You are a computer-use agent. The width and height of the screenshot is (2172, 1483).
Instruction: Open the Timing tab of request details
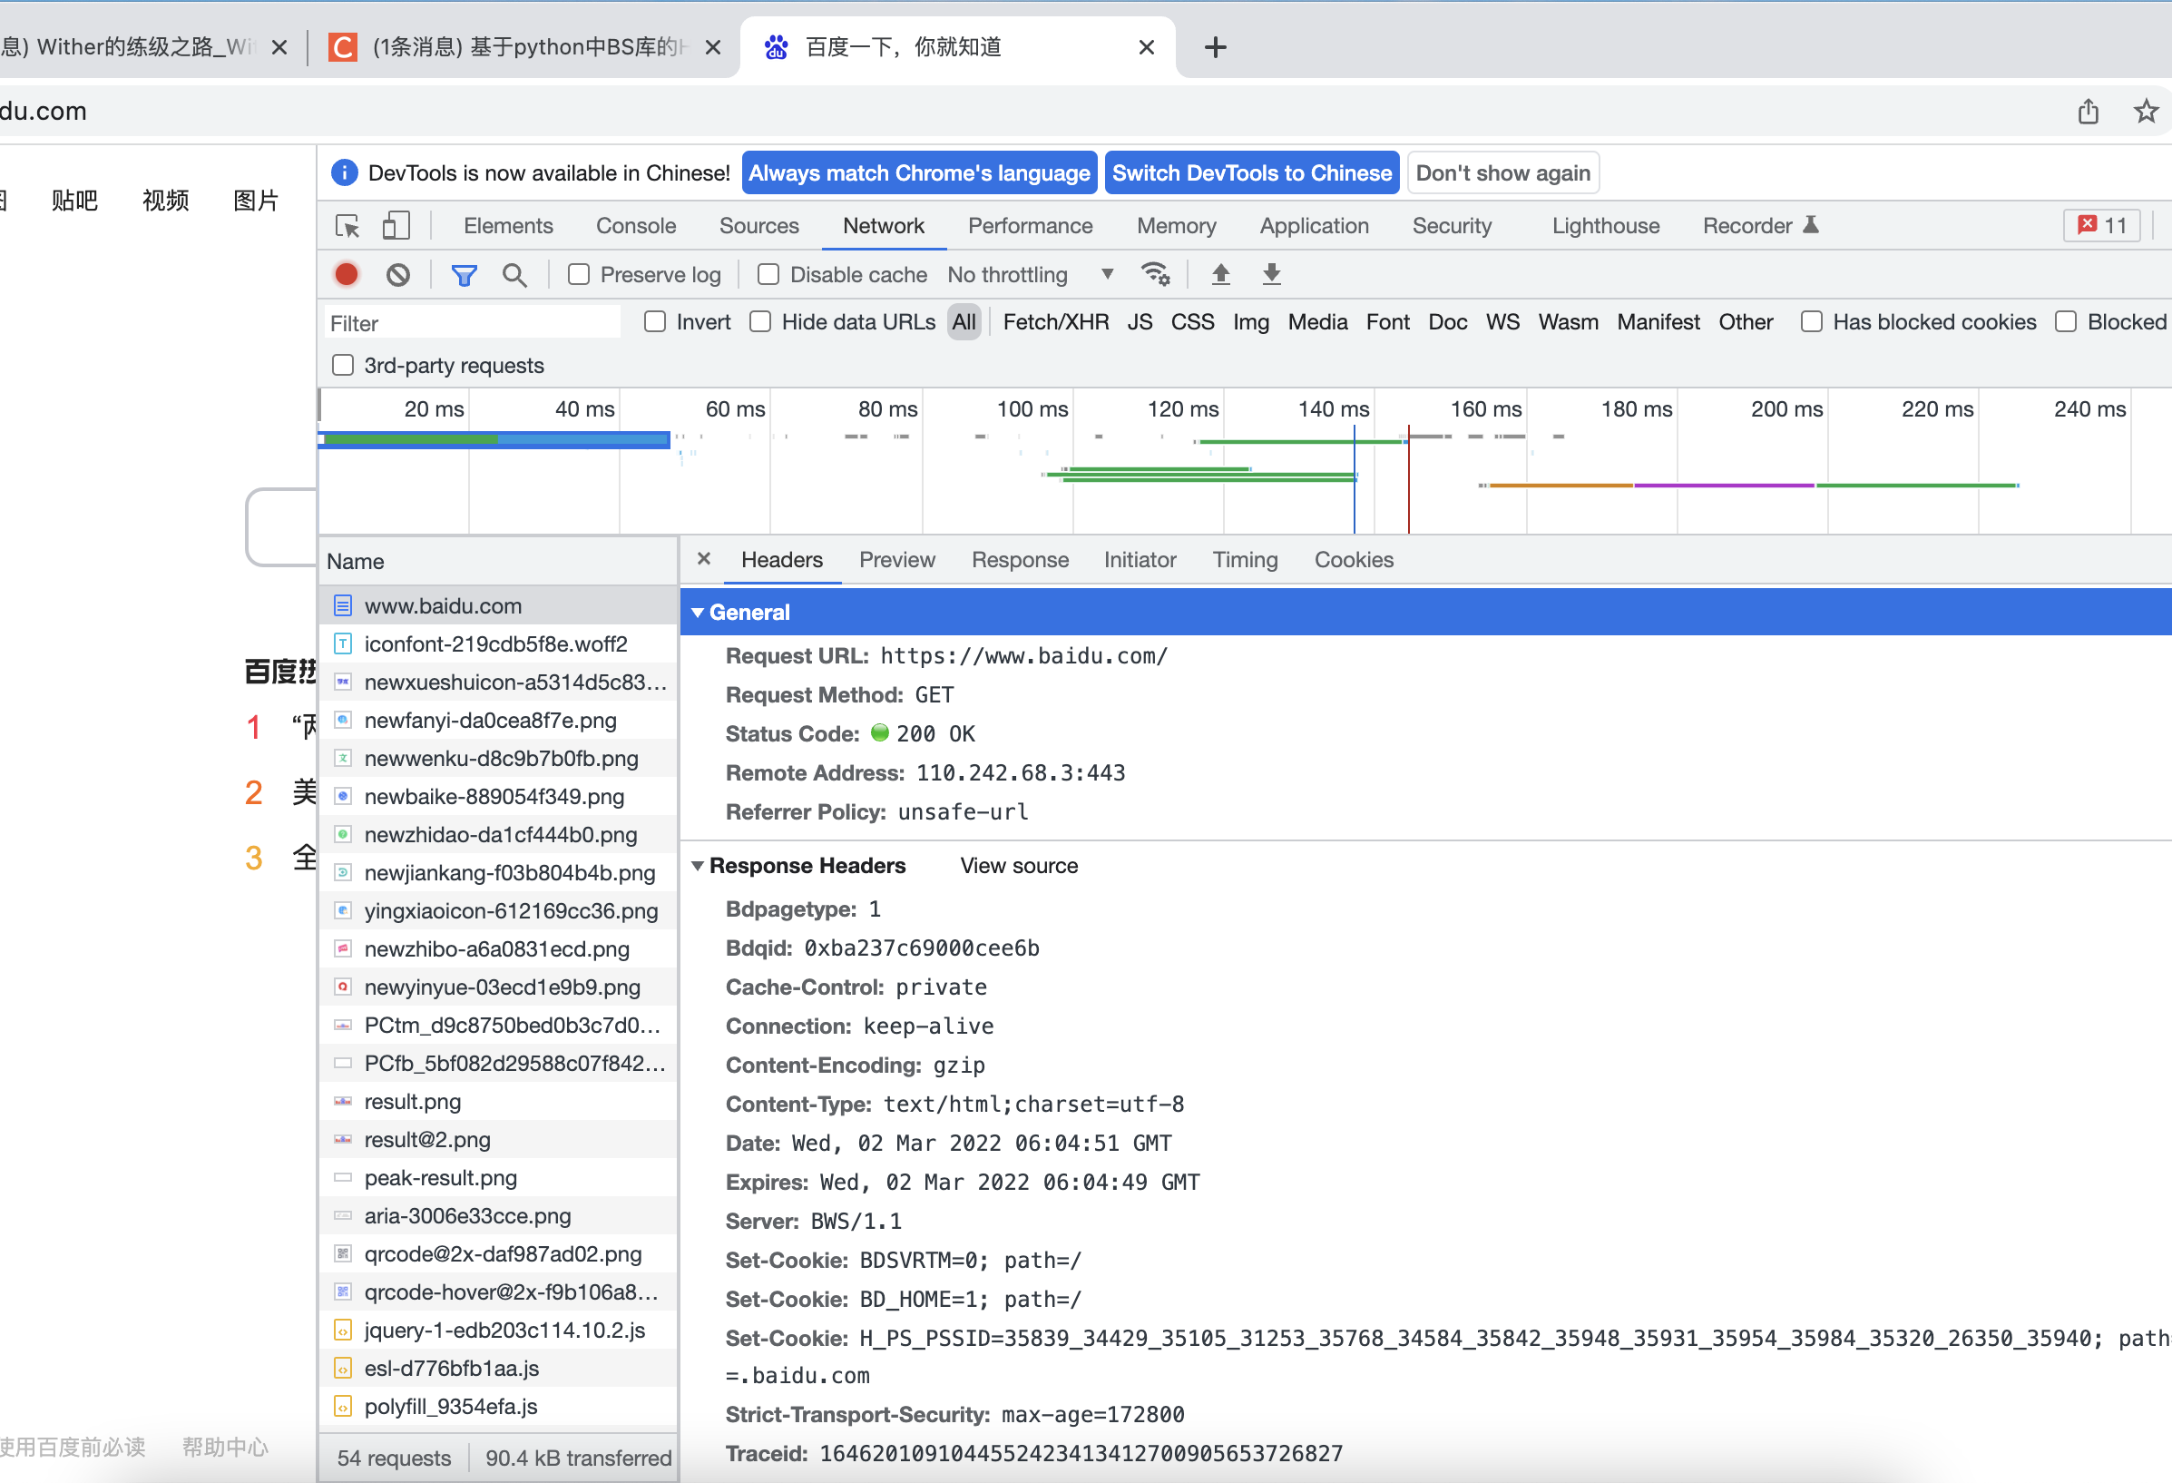click(1244, 559)
